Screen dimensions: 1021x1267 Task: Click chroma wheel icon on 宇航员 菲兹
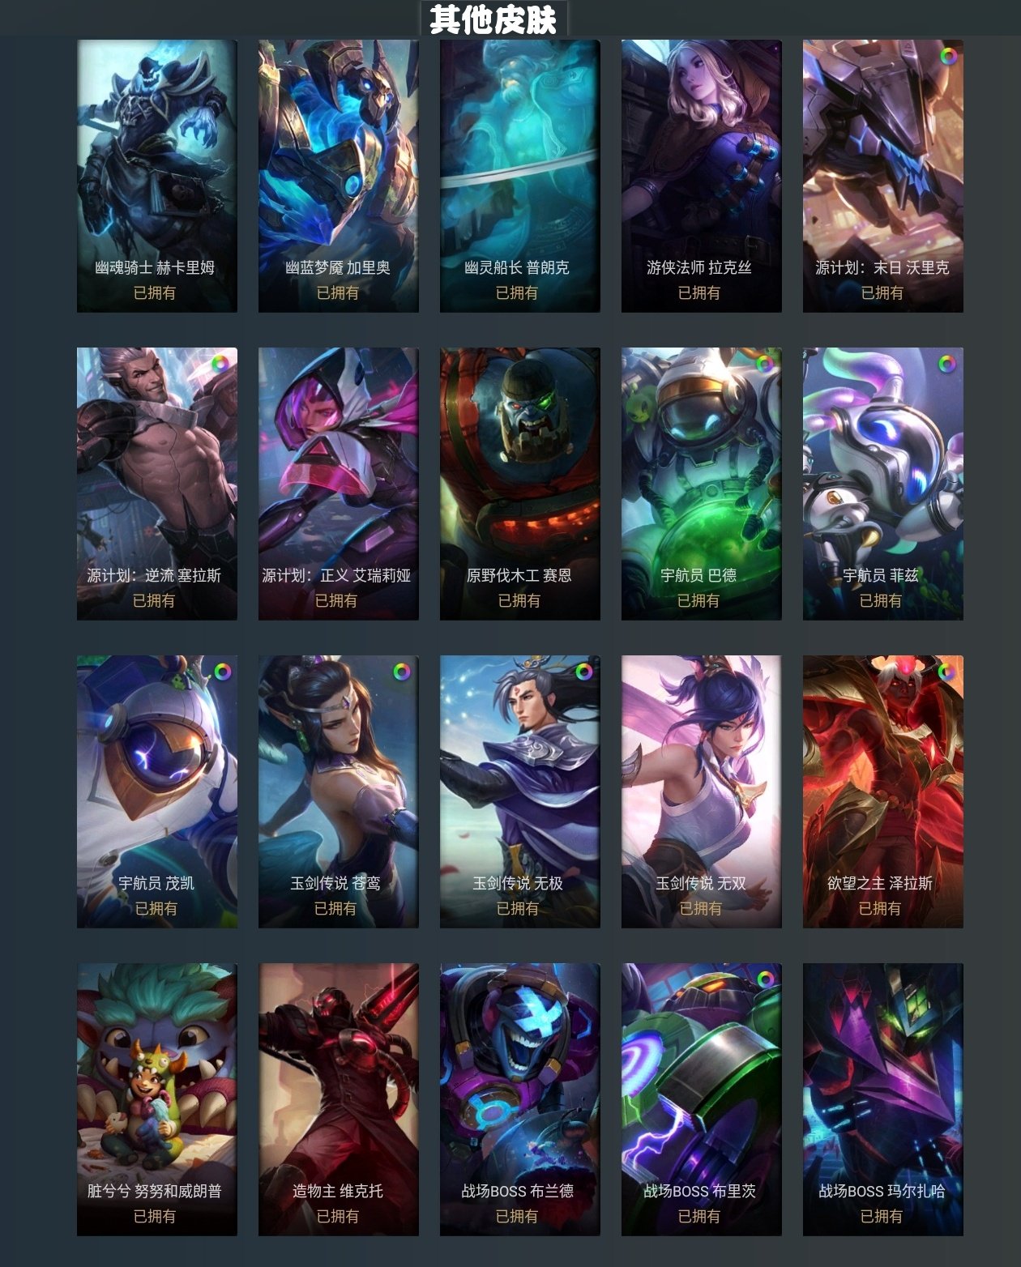click(x=946, y=364)
